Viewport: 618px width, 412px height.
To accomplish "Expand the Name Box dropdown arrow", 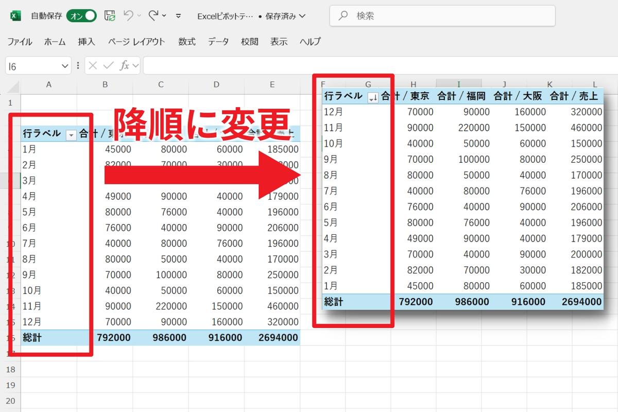I will (x=64, y=65).
